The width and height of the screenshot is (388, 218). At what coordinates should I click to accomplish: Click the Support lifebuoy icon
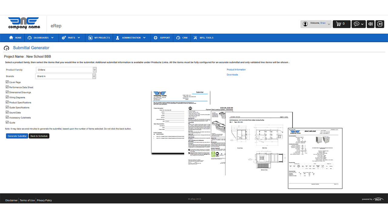[x=156, y=38]
